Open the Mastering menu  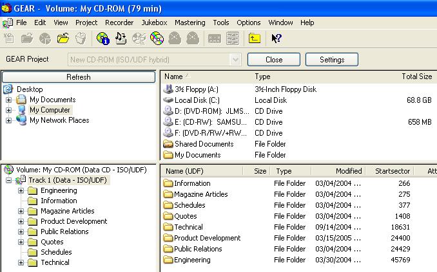(190, 23)
